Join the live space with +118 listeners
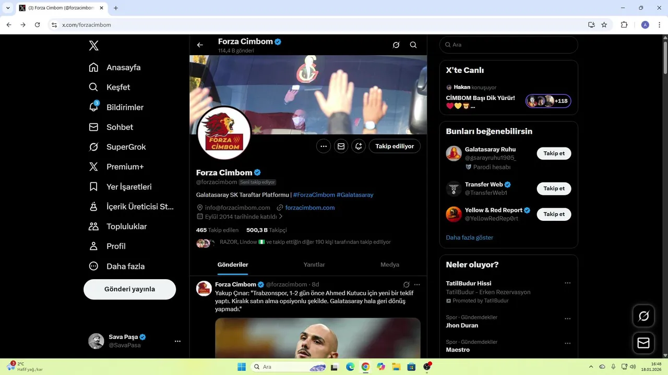This screenshot has height=375, width=668. click(x=548, y=101)
